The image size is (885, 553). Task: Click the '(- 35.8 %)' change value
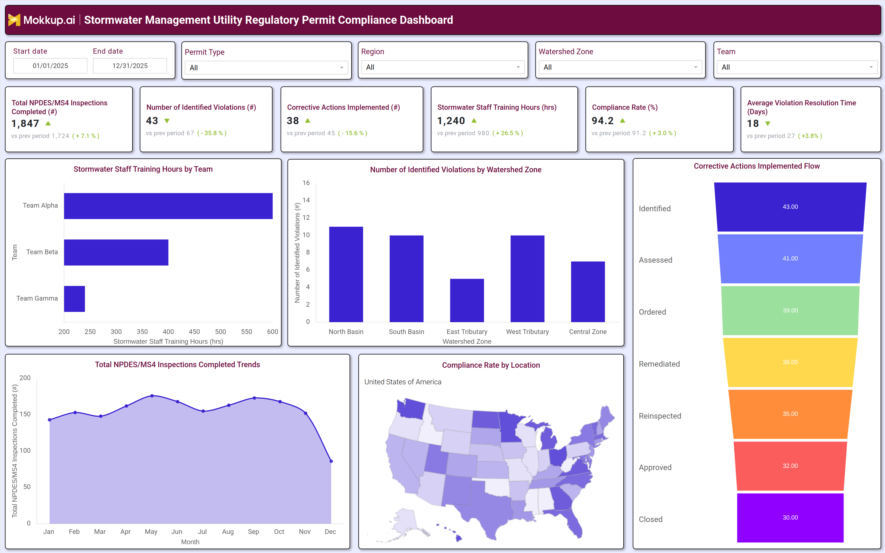pos(212,133)
